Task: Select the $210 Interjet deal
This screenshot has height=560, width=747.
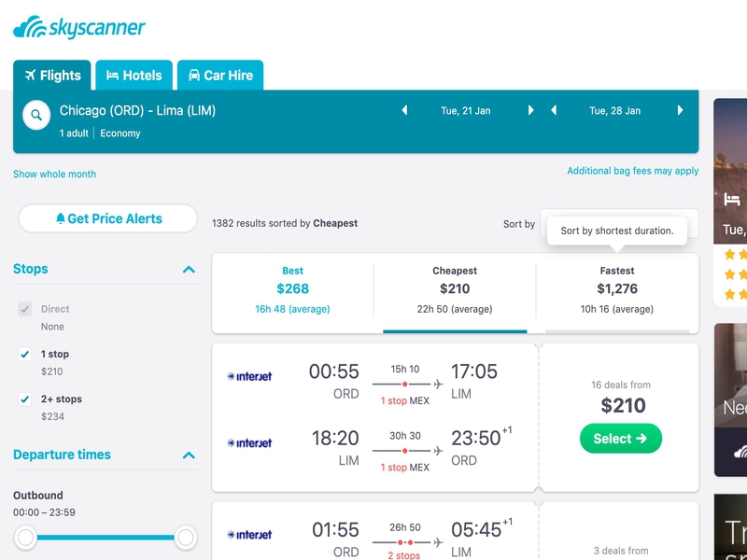Action: [x=621, y=439]
